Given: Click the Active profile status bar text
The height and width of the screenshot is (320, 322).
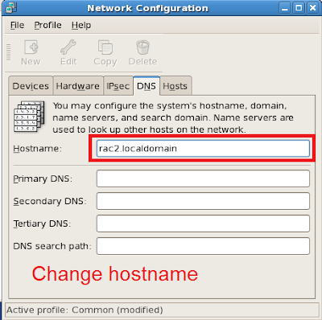Looking at the screenshot, I should (x=85, y=310).
